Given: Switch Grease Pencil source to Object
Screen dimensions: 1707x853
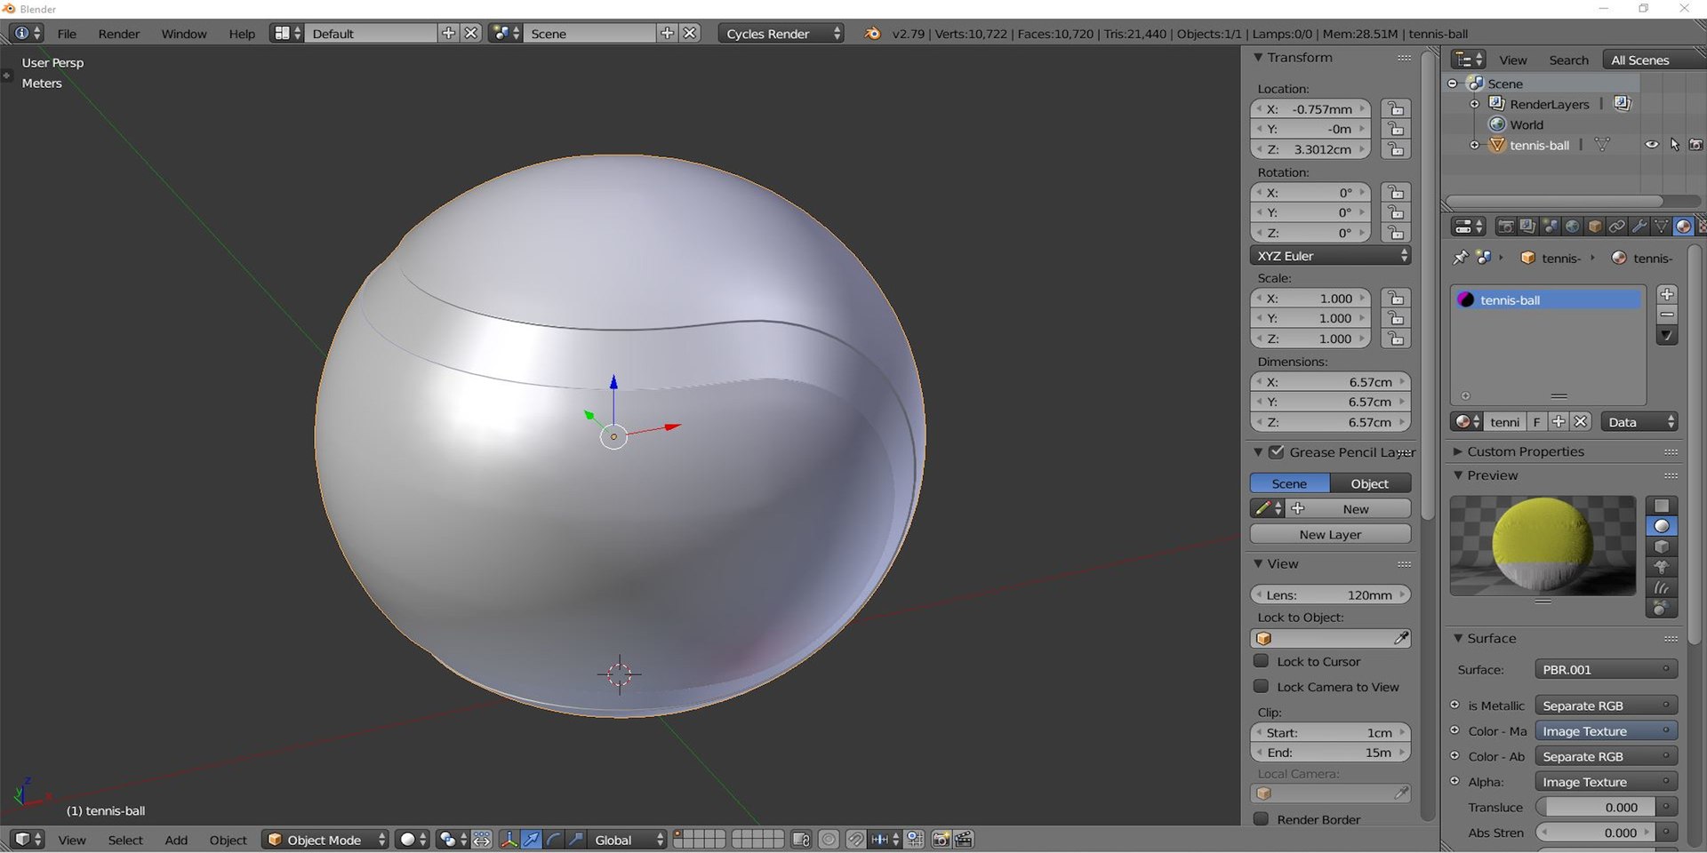Looking at the screenshot, I should pos(1370,483).
